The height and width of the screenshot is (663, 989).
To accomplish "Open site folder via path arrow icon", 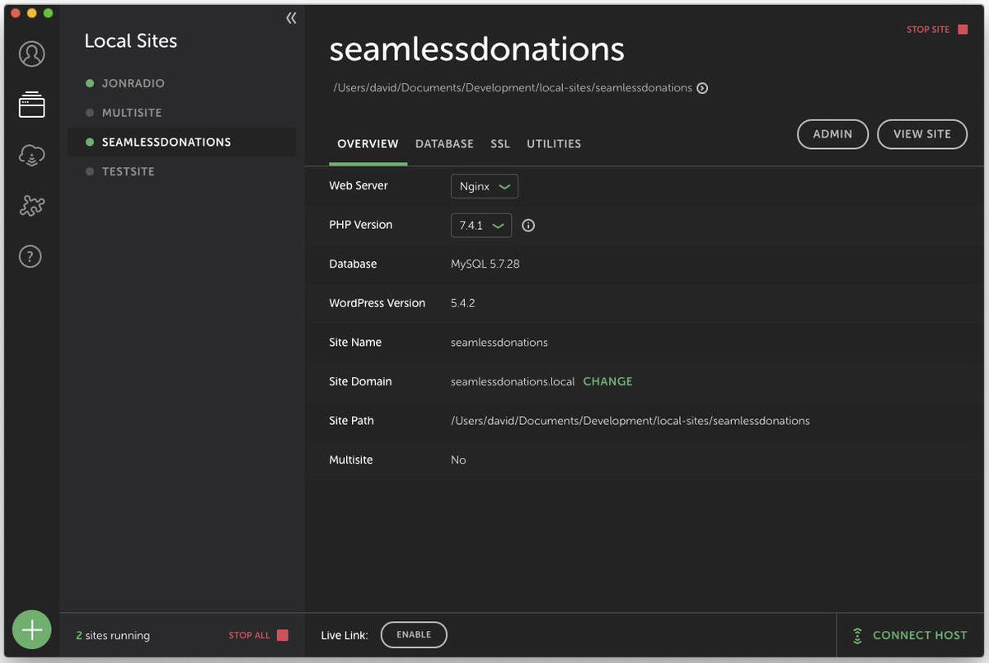I will pos(702,88).
